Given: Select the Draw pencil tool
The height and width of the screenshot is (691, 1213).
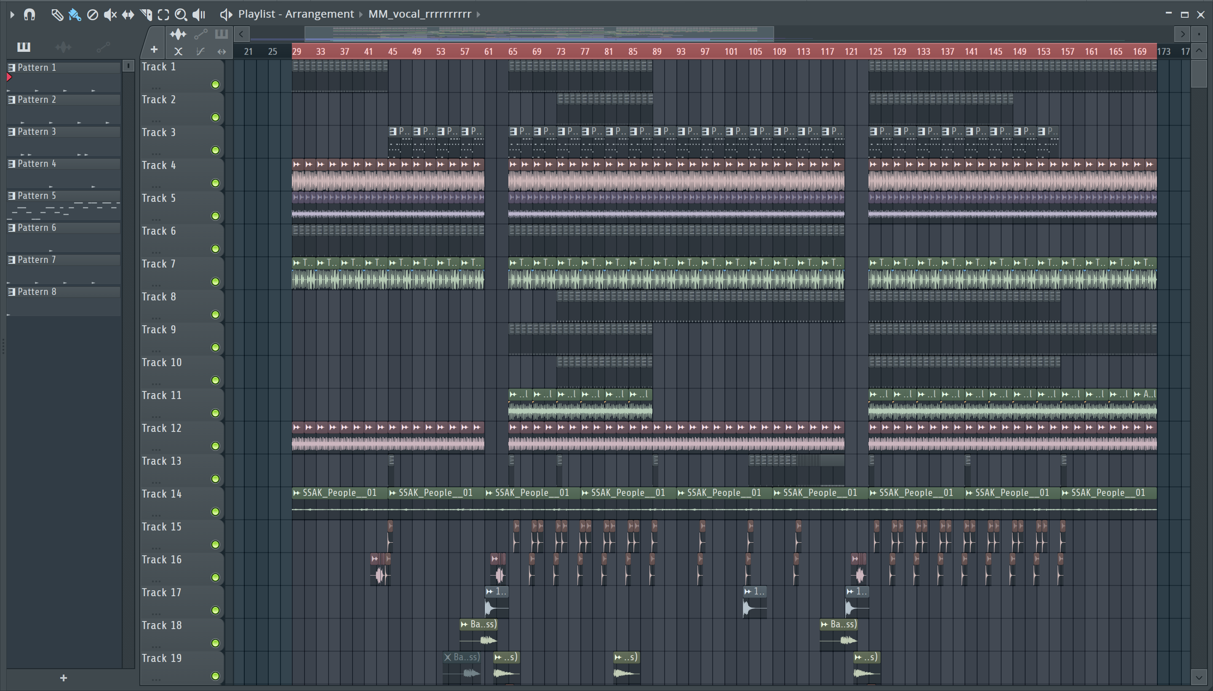Looking at the screenshot, I should pos(57,15).
